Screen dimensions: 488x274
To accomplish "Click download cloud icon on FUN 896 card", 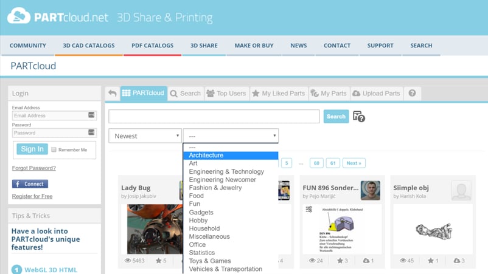I will (366, 261).
